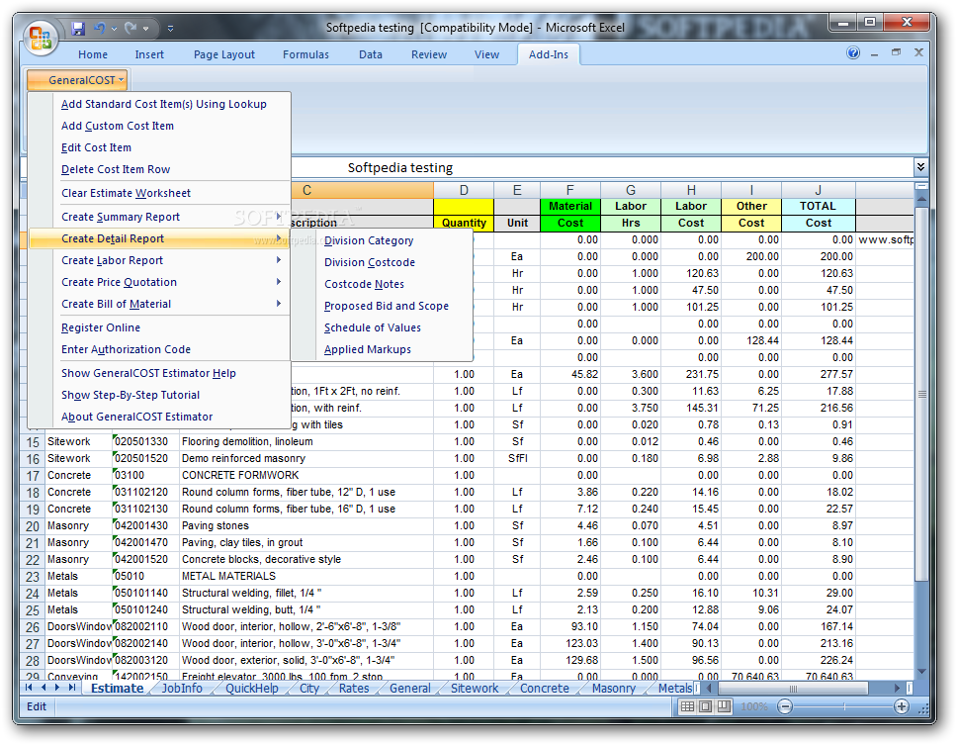The image size is (957, 745).
Task: Click the zoom in plus button
Action: 901,707
